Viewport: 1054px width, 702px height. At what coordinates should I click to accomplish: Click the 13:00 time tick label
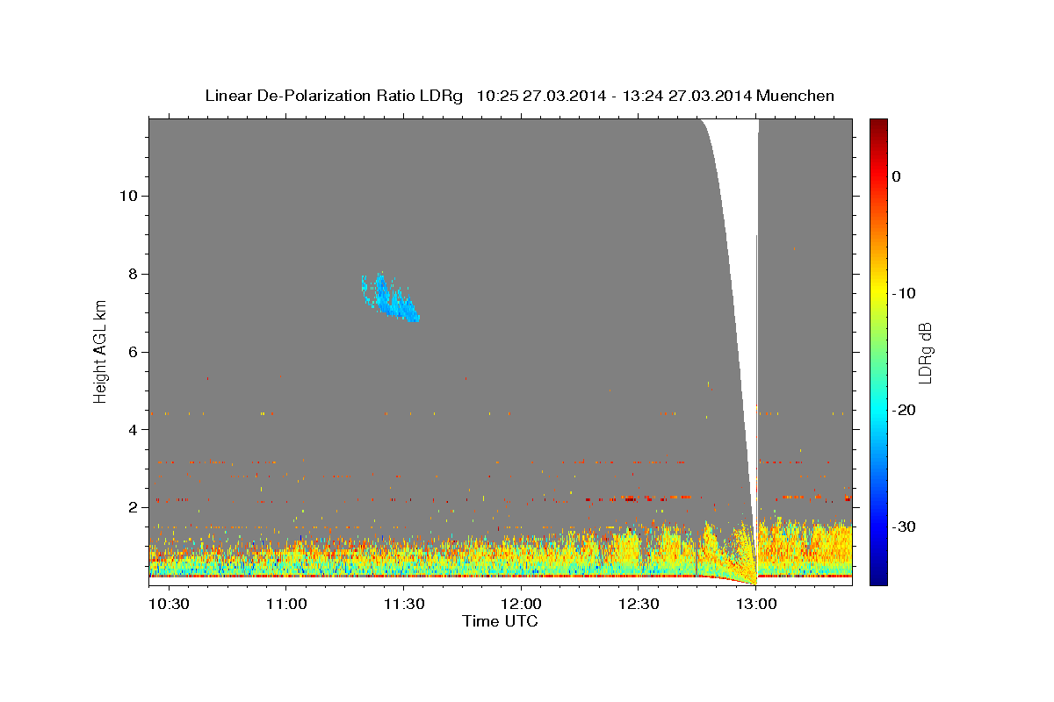click(x=756, y=605)
